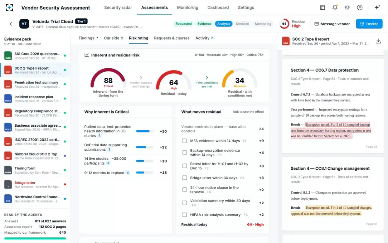Click the Decide button
The width and height of the screenshot is (388, 243).
[369, 24]
